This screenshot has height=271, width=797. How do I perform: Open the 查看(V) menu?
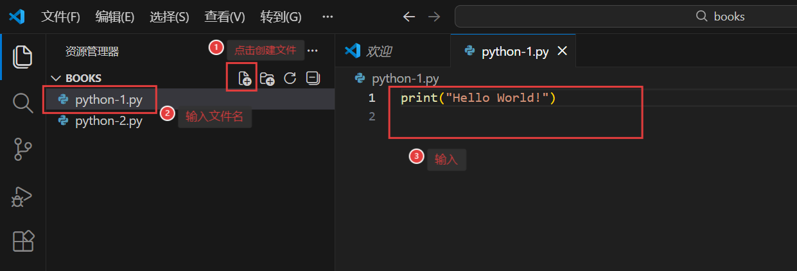click(225, 17)
